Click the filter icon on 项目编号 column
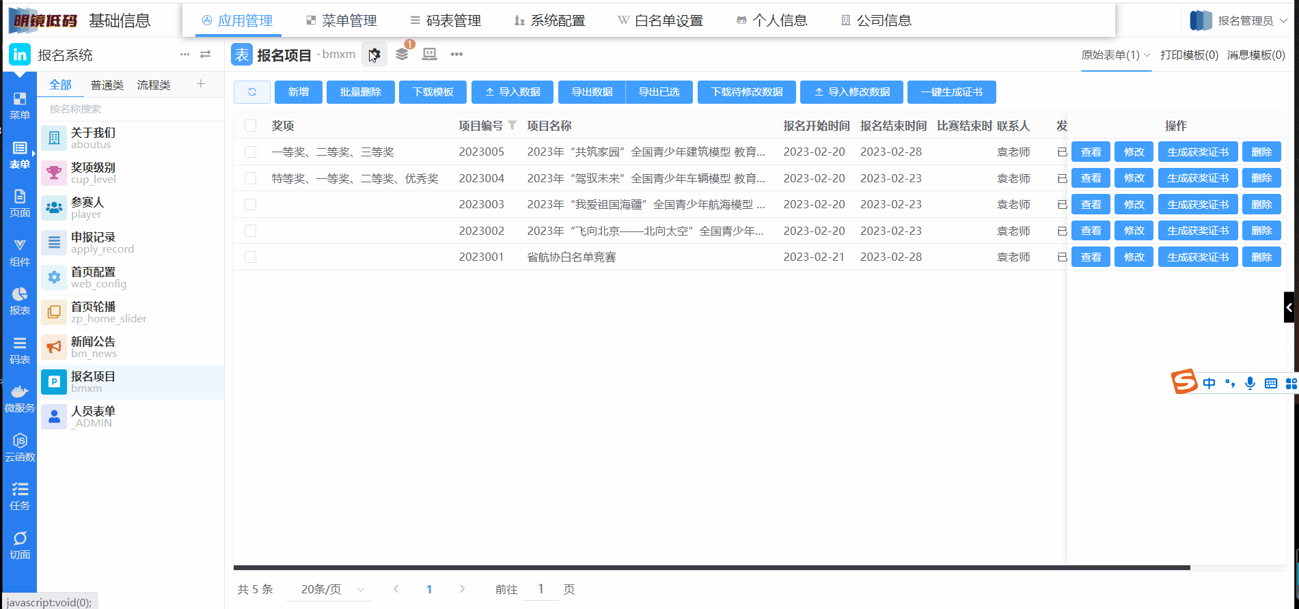This screenshot has width=1299, height=609. [512, 125]
